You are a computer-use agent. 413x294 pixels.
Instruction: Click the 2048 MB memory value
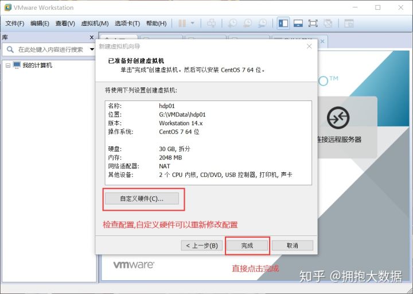(x=170, y=158)
